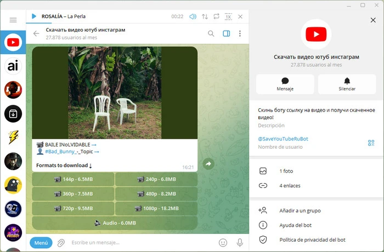This screenshot has height=252, width=384.
Task: Select the YouTube bot chat in sidebar
Action: [13, 43]
